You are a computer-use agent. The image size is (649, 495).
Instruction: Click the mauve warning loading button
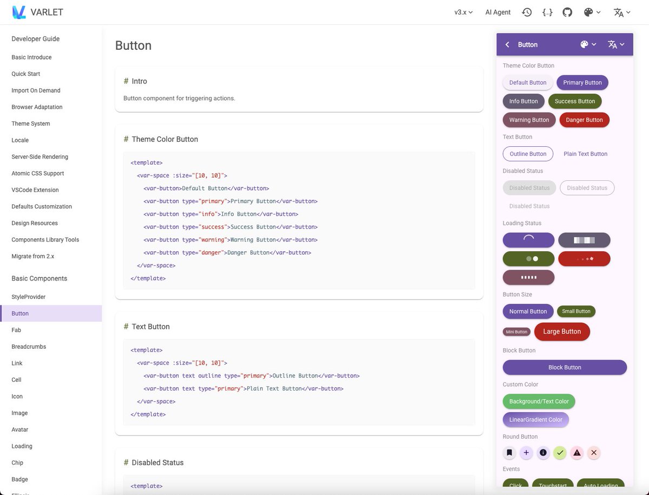(528, 277)
